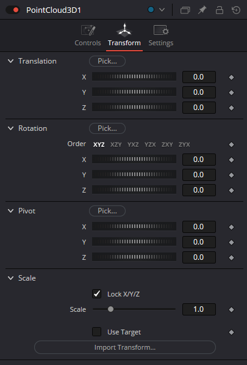The width and height of the screenshot is (247, 365).
Task: Collapse the Pivot section
Action: [x=11, y=211]
